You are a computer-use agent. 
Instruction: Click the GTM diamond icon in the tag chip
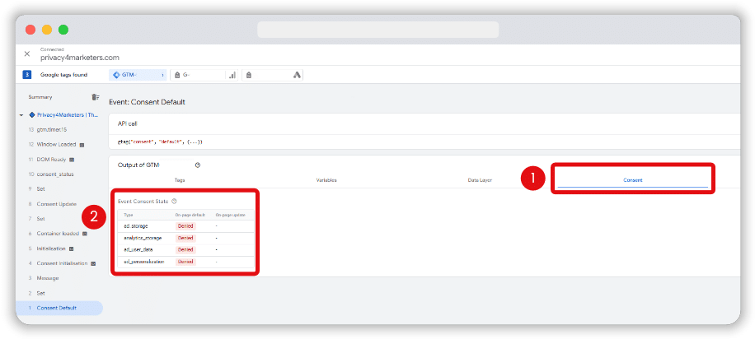tap(115, 75)
